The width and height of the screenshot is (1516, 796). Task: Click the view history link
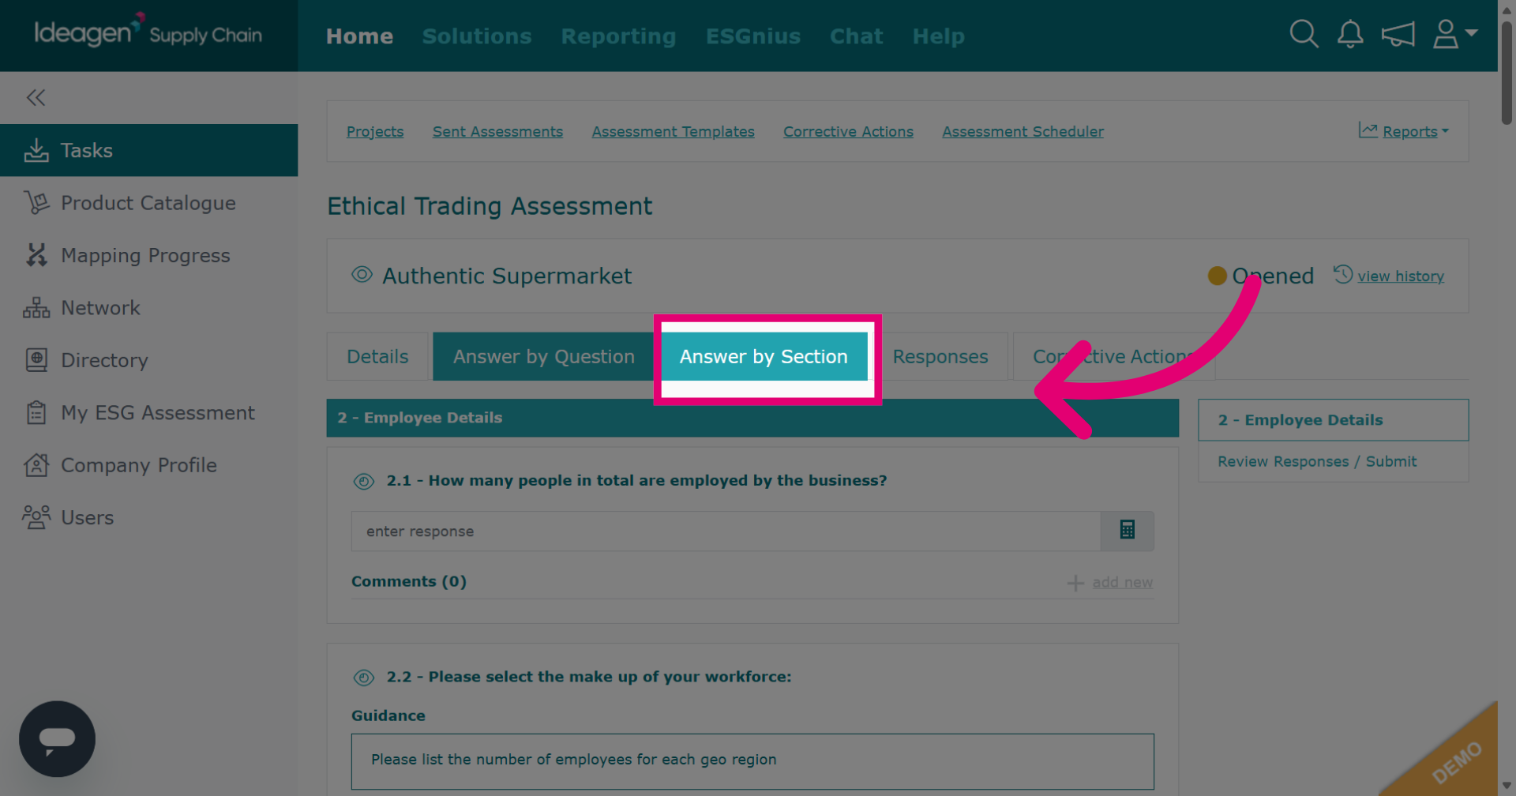pyautogui.click(x=1400, y=276)
